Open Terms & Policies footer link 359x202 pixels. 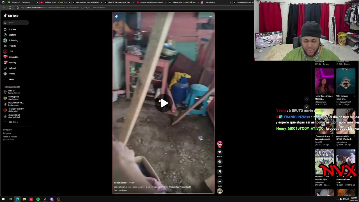pyautogui.click(x=10, y=137)
